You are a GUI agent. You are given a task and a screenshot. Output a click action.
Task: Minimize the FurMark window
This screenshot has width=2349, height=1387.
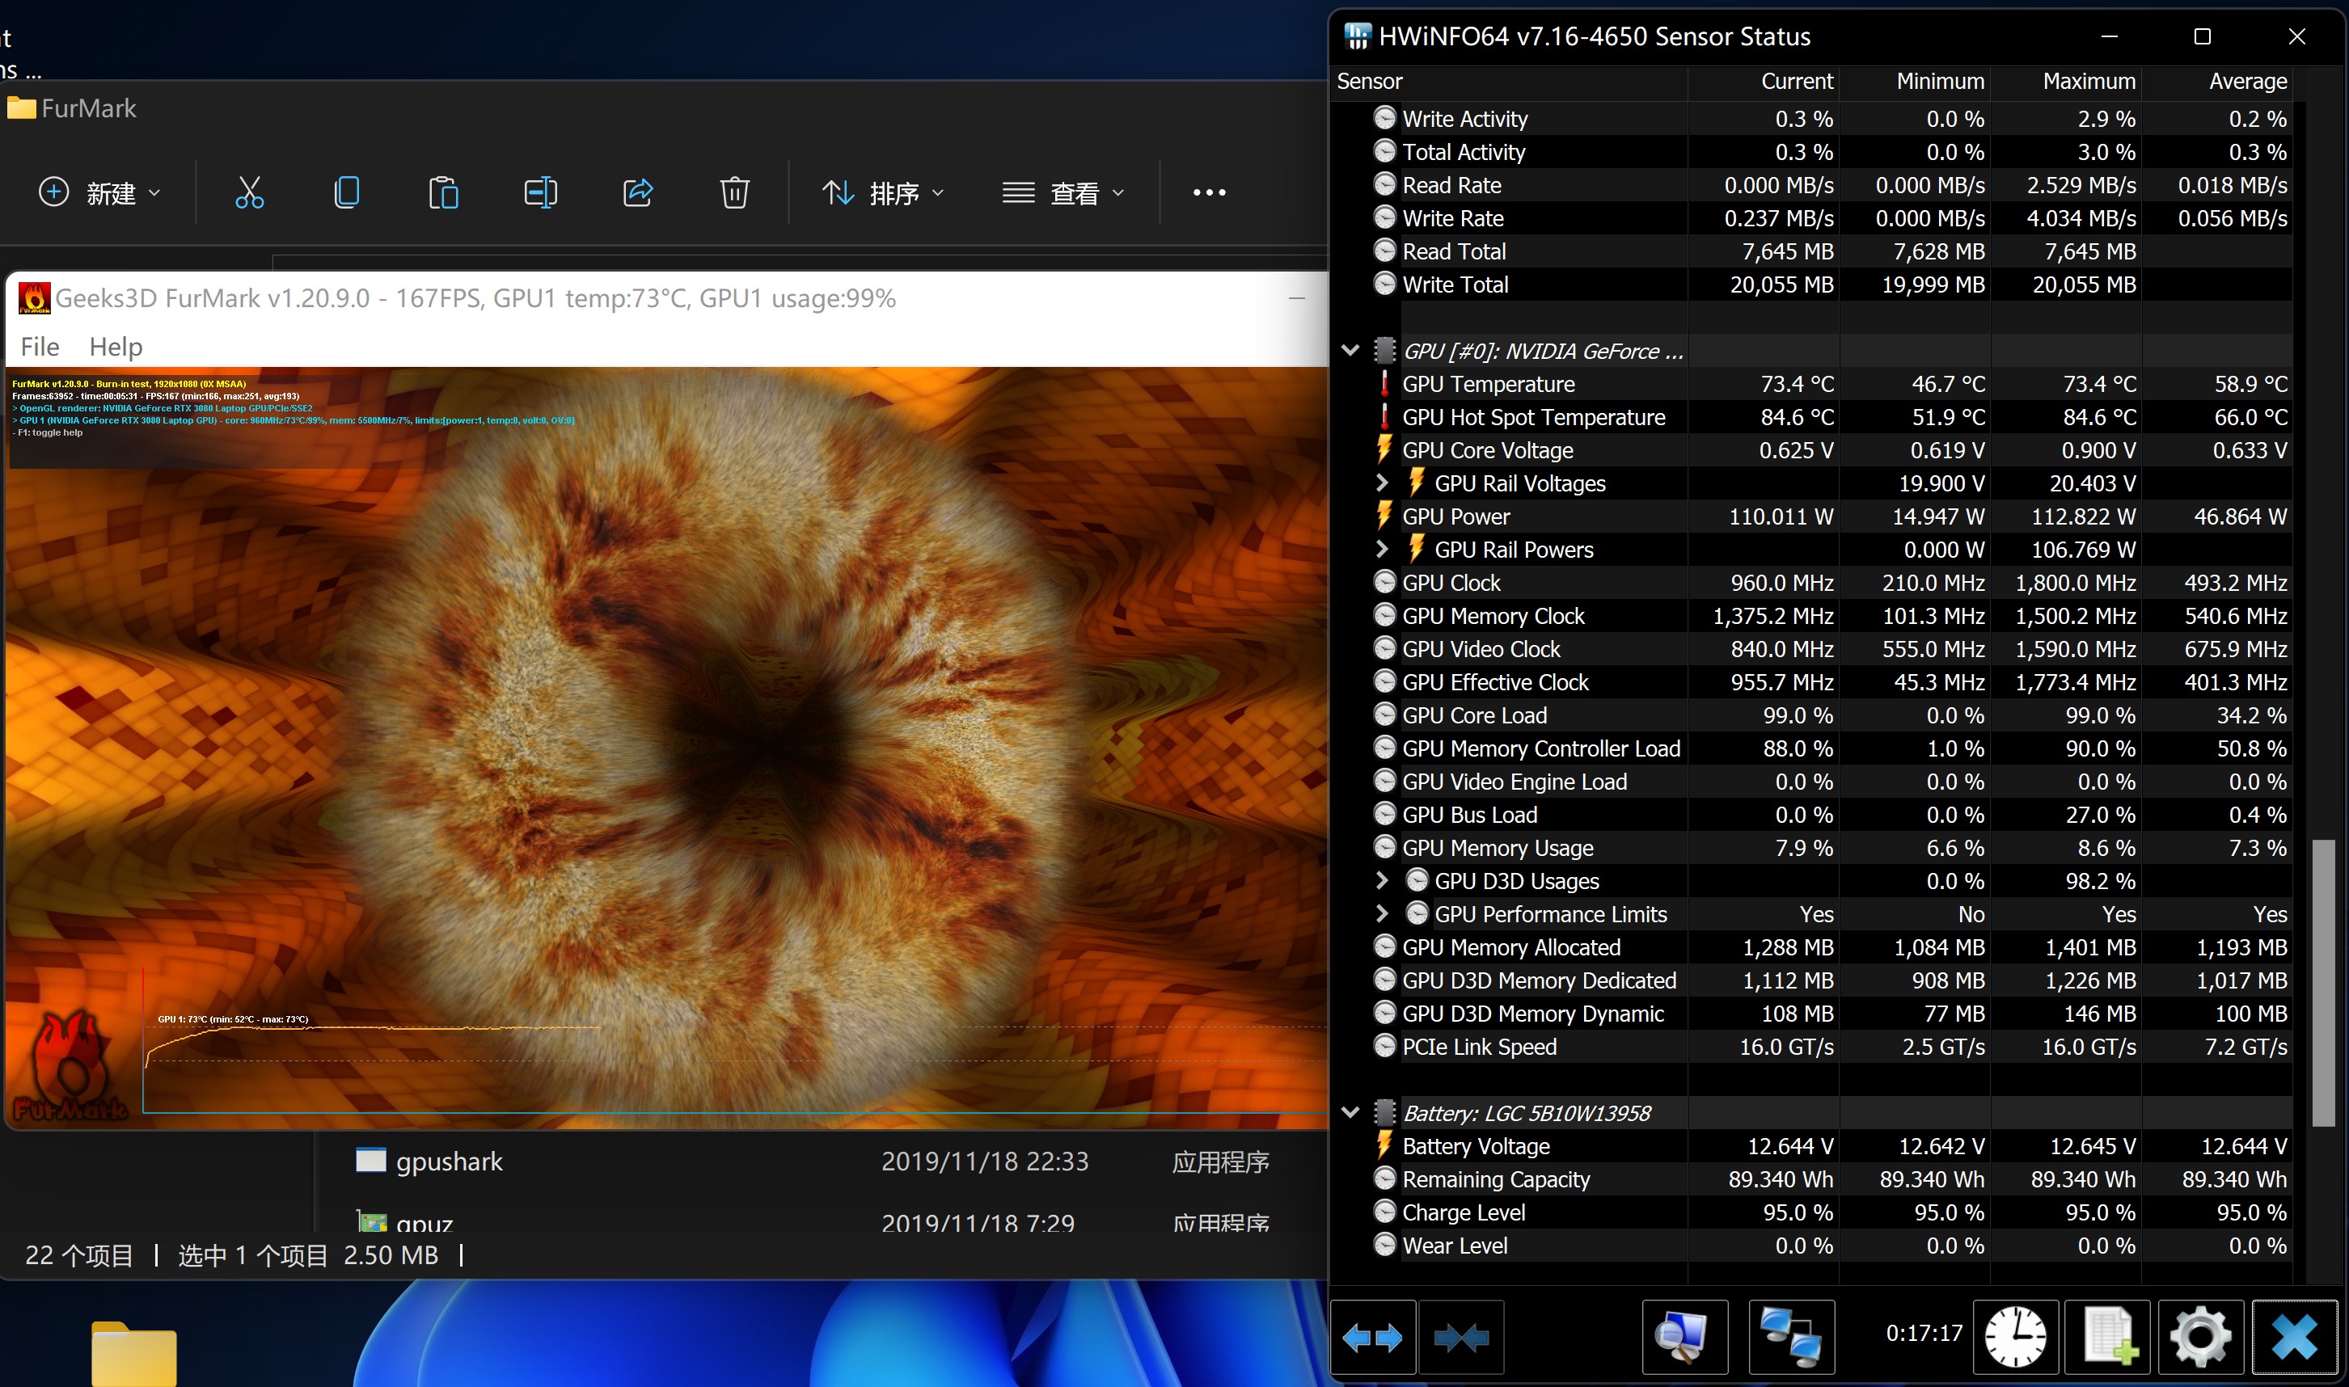[x=1296, y=298]
